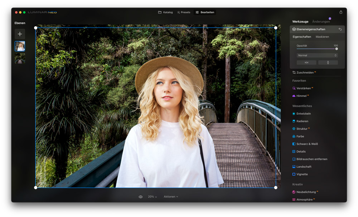
Task: Open the Neubelichtung tool
Action: (x=305, y=192)
